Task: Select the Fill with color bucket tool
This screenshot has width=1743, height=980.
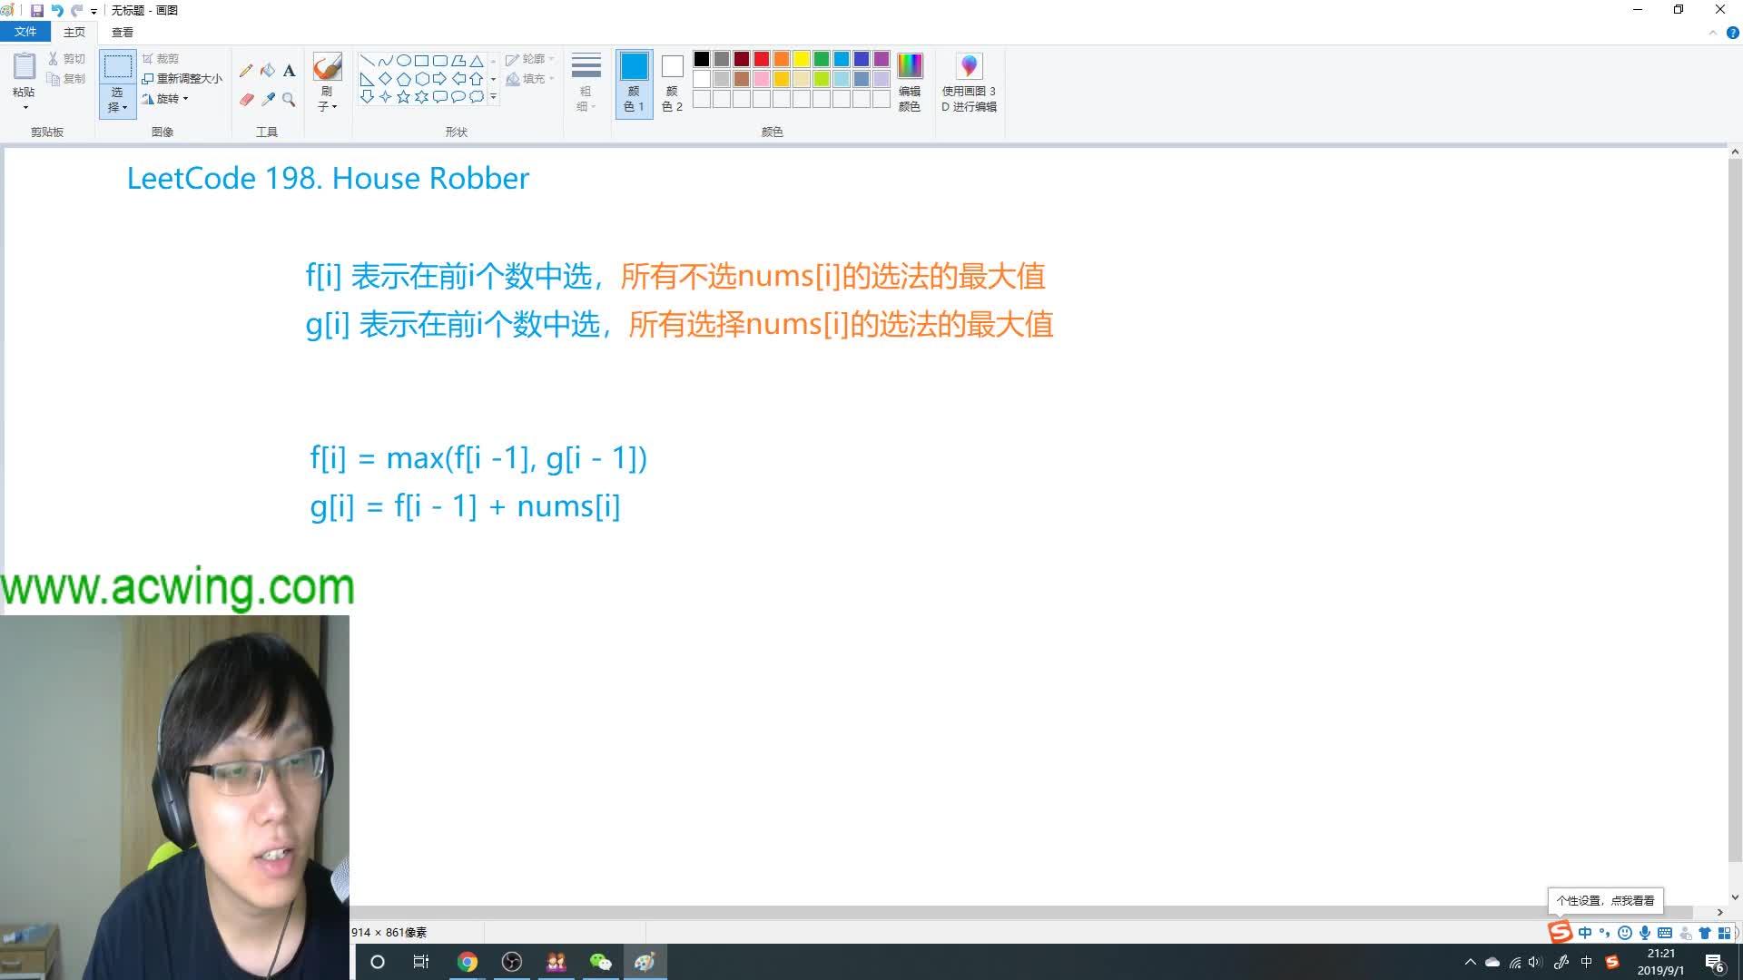Action: (268, 71)
